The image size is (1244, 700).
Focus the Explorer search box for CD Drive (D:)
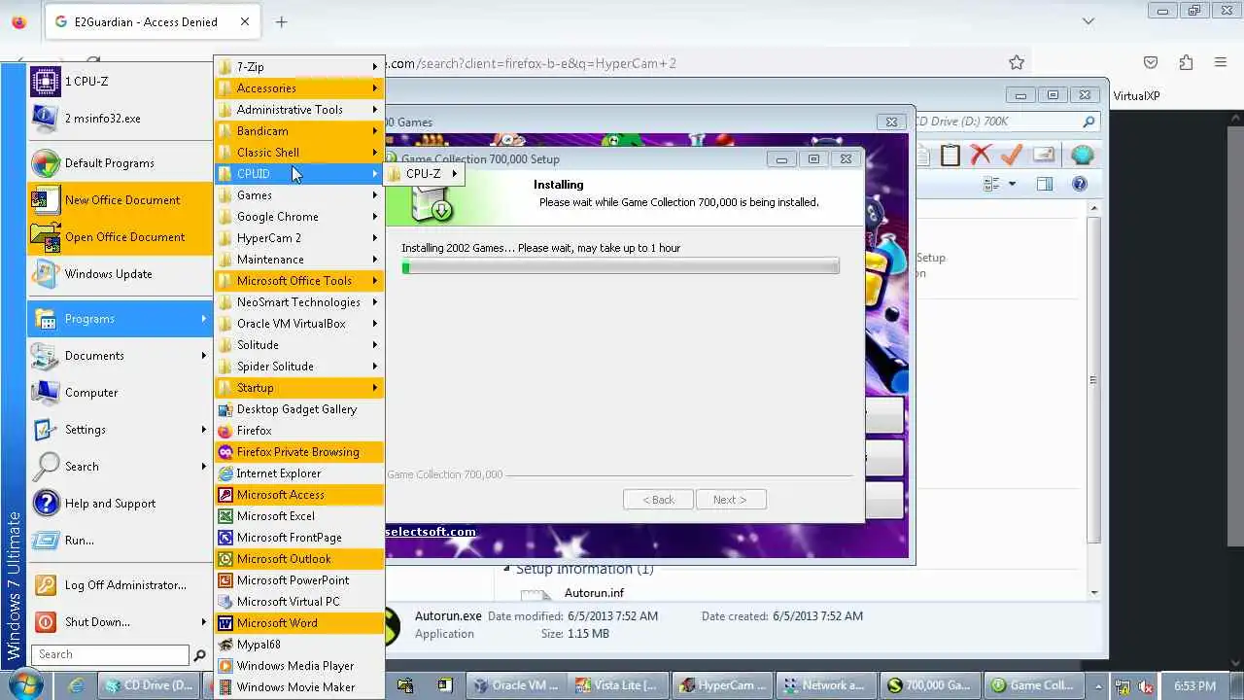coord(1005,122)
